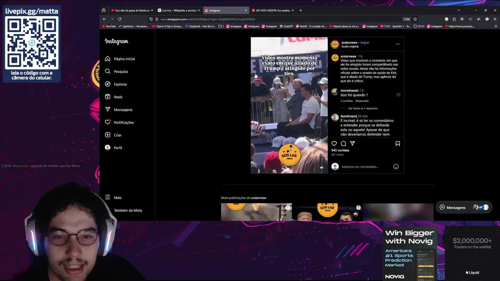Open the browser extensions puzzle icon
The image size is (500, 281).
click(454, 19)
